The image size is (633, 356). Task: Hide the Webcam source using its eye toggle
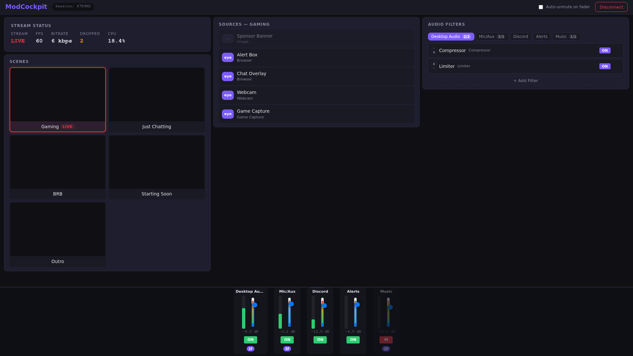click(228, 95)
